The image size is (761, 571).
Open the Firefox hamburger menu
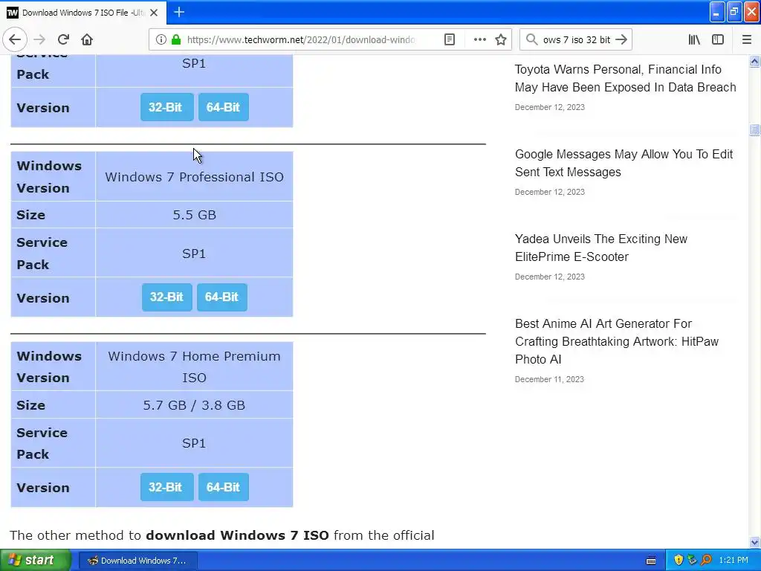(747, 40)
